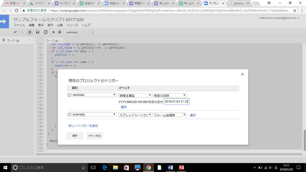
Task: Click the Cortana microphone icon
Action: 83,168
